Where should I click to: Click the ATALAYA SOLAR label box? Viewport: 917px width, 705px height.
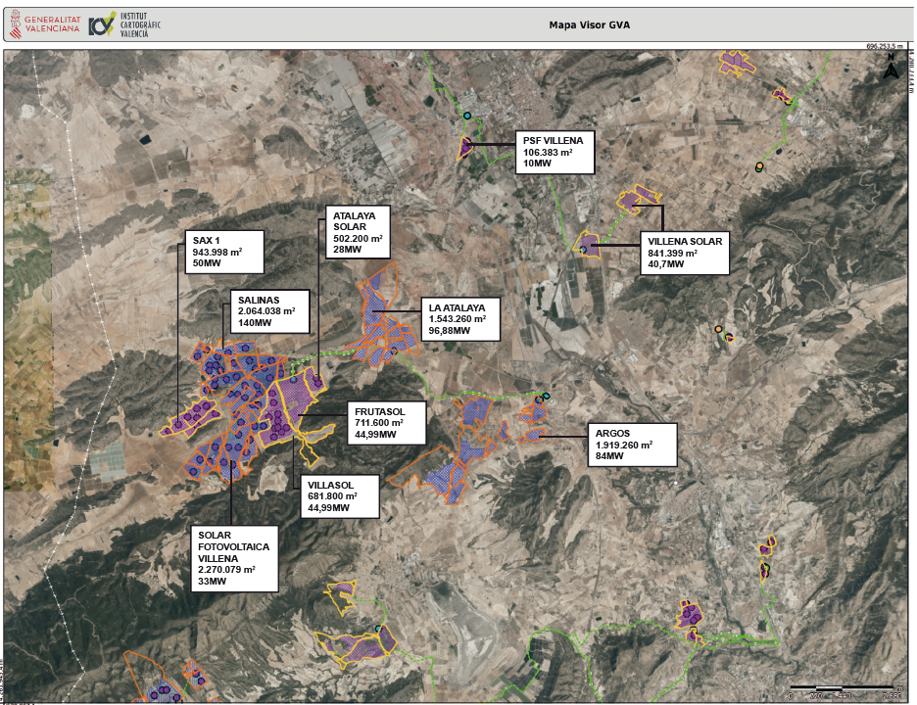click(359, 232)
